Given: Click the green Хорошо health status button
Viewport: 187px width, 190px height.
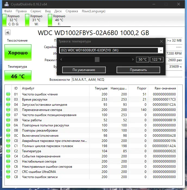Looking at the screenshot, I should point(18,52).
